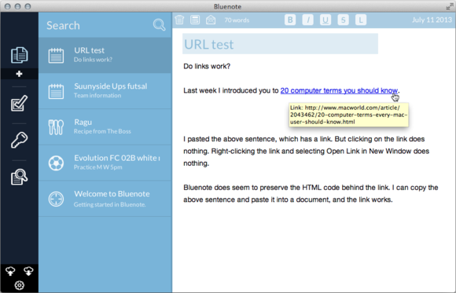This screenshot has width=456, height=293.
Task: Follow the 20 computer terms link
Action: pyautogui.click(x=339, y=90)
